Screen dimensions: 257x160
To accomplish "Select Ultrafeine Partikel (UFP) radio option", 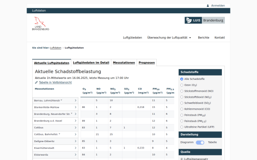I will [182, 127].
